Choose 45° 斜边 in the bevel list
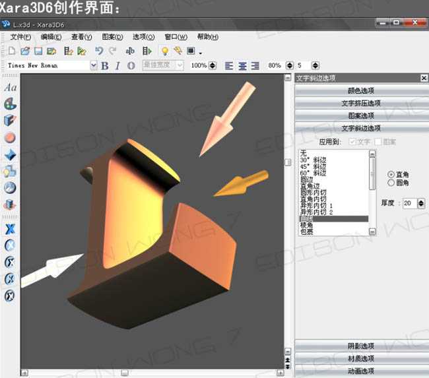 coord(314,166)
